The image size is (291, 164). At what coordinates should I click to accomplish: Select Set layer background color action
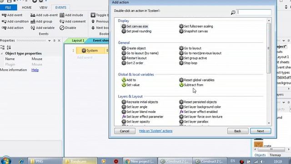click(x=200, y=107)
